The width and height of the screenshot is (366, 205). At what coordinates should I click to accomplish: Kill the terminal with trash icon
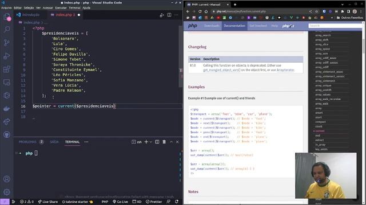(164, 142)
